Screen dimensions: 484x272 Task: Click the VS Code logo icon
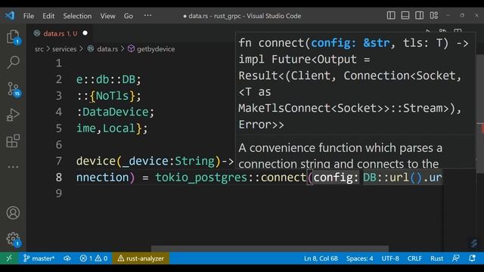(10, 15)
